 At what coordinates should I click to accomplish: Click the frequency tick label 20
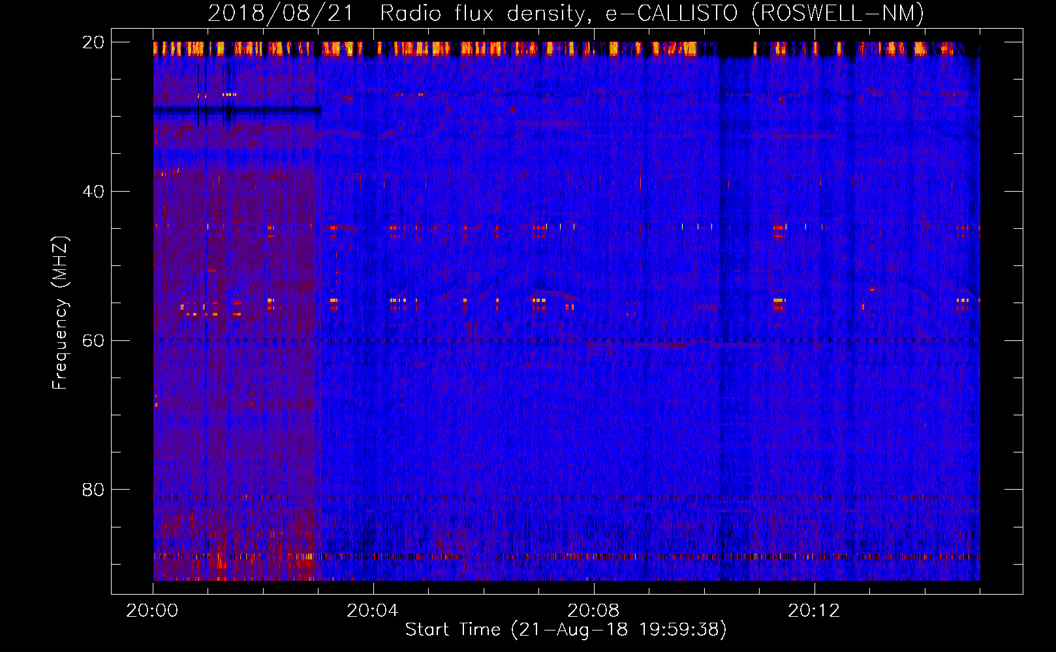click(x=93, y=42)
